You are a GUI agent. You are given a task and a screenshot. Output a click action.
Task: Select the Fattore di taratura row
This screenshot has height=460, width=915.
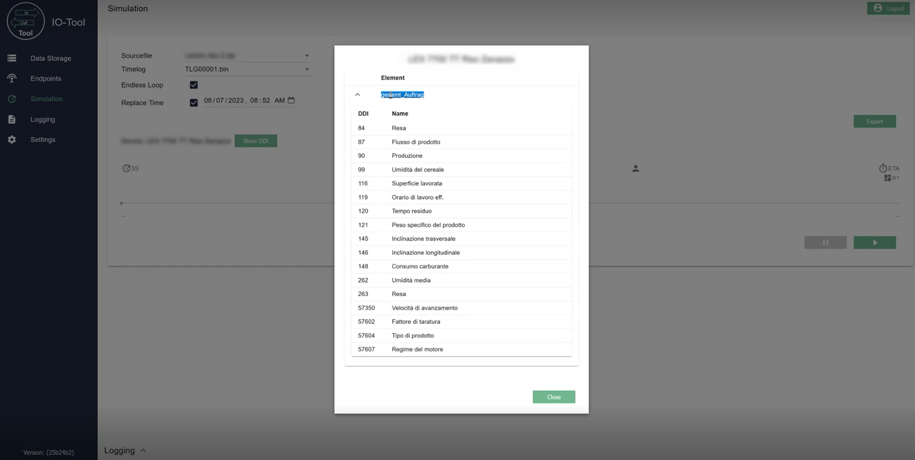[x=462, y=322]
